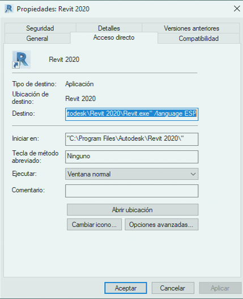
Task: Click the empty Comentario field
Action: (x=131, y=191)
